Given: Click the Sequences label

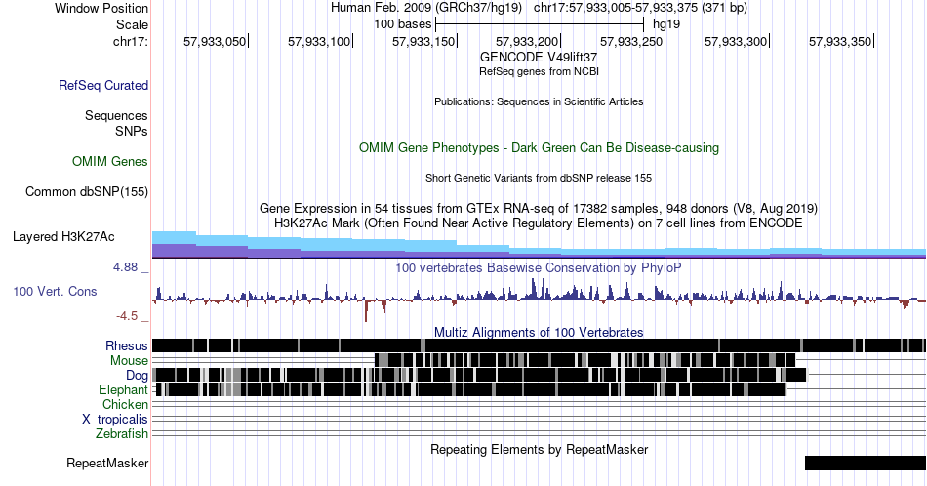Looking at the screenshot, I should click(x=116, y=115).
